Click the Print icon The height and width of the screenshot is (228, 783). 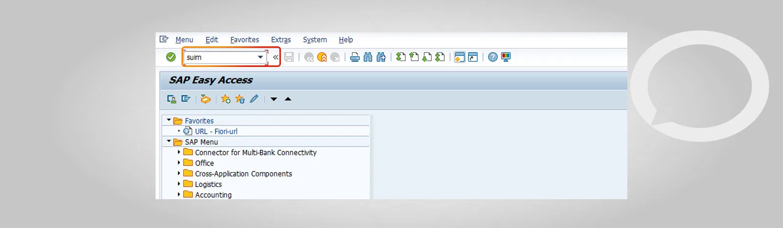pos(355,57)
